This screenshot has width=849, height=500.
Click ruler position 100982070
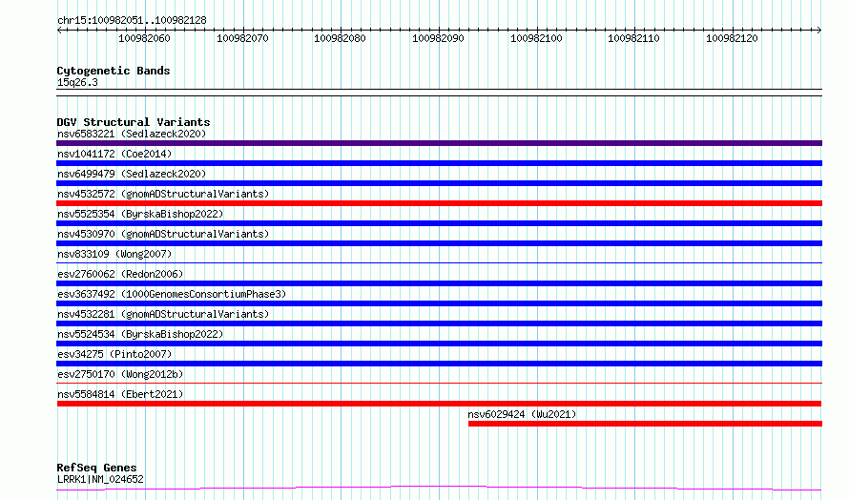242,38
